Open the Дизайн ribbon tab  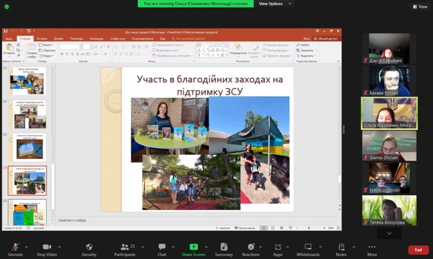(x=58, y=38)
